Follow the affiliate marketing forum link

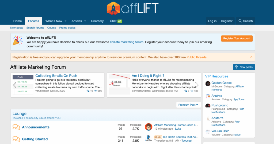(127, 42)
